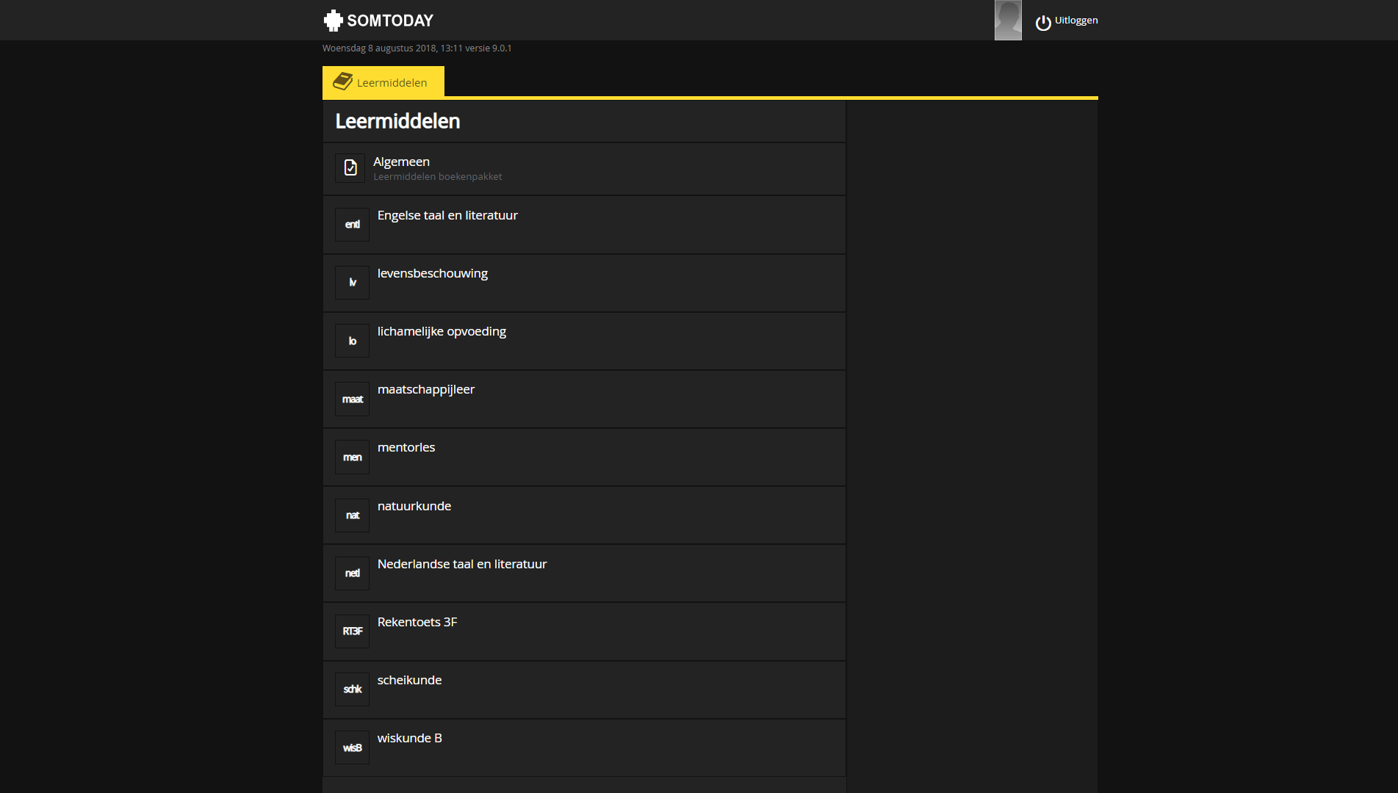This screenshot has width=1398, height=793.
Task: Click the lichamelijke opvoeding icon 'lo'
Action: tap(352, 341)
